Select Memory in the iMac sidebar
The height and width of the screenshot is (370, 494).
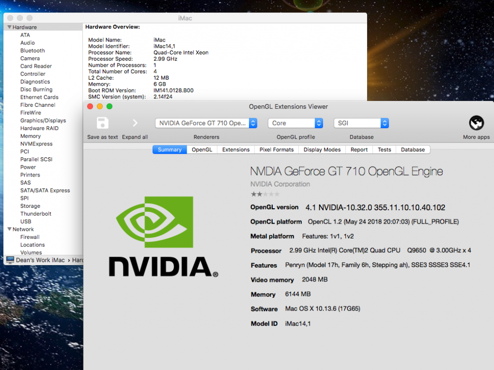(31, 136)
